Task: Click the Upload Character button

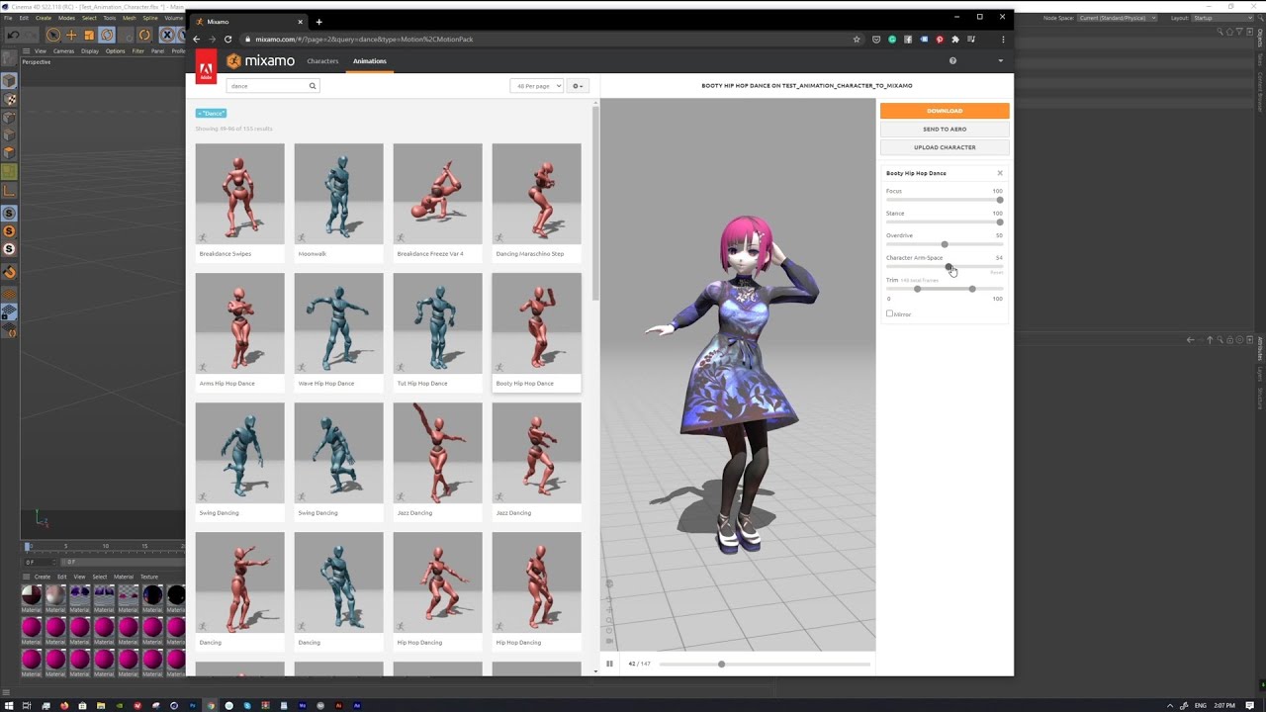Action: 945,147
